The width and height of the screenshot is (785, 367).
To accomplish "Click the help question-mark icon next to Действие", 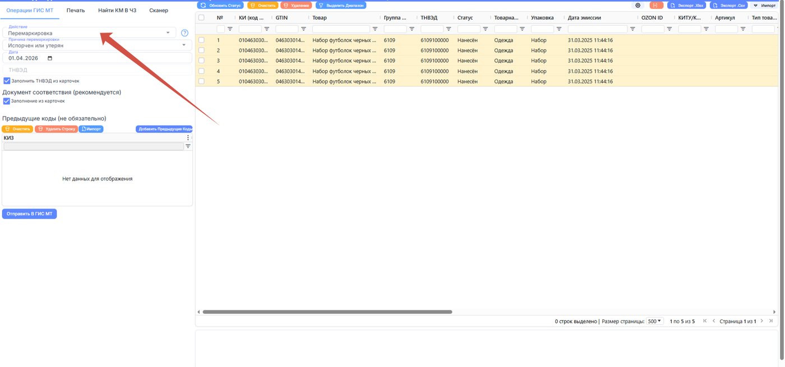I will coord(184,33).
